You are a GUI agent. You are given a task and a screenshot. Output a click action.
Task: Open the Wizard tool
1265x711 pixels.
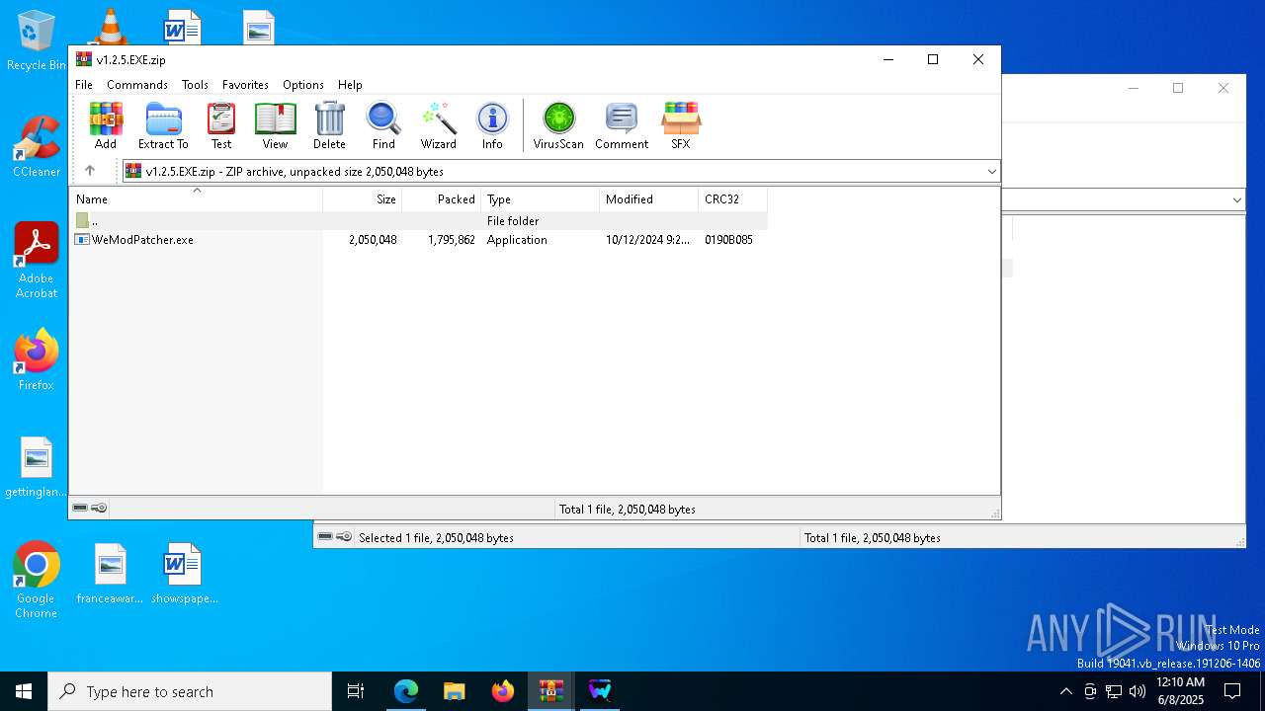438,125
